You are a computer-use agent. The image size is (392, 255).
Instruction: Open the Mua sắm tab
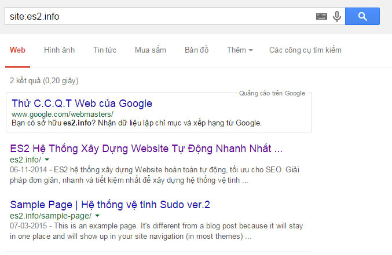coord(151,50)
